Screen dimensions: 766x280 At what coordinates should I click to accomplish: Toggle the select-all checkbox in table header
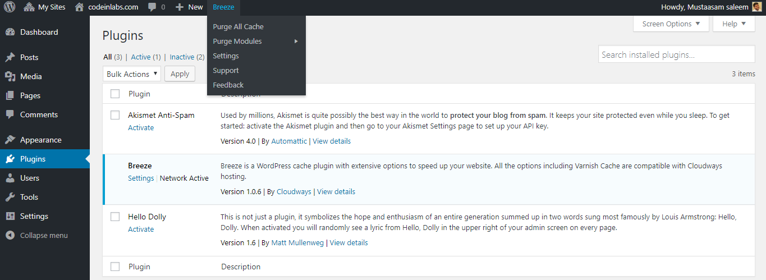[x=115, y=94]
